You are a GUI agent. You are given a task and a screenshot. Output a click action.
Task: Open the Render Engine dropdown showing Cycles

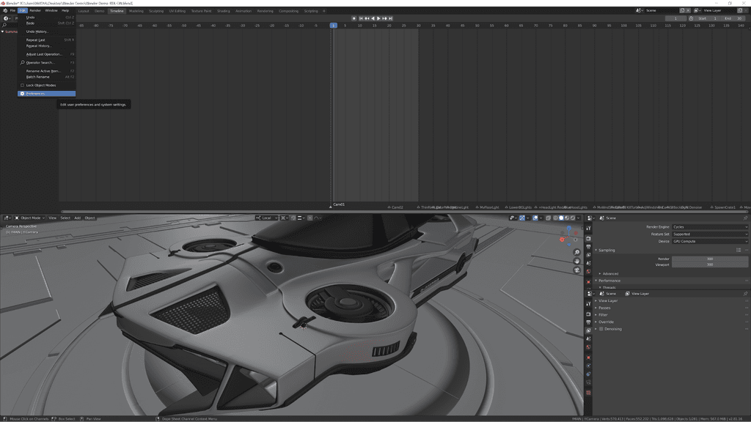(x=710, y=227)
